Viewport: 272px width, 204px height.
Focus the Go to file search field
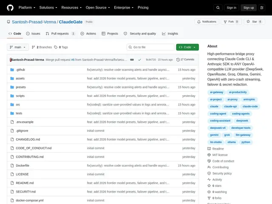150,47
